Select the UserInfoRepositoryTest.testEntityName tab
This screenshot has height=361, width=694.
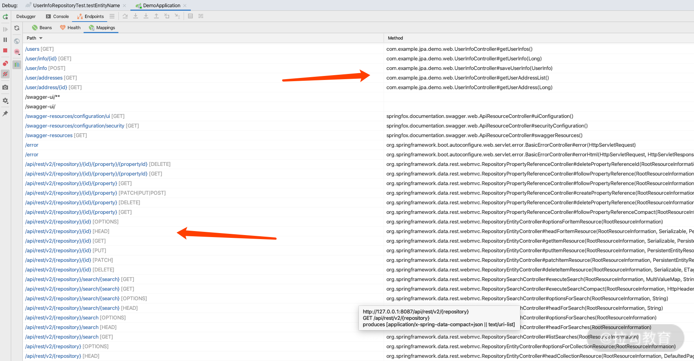point(76,5)
